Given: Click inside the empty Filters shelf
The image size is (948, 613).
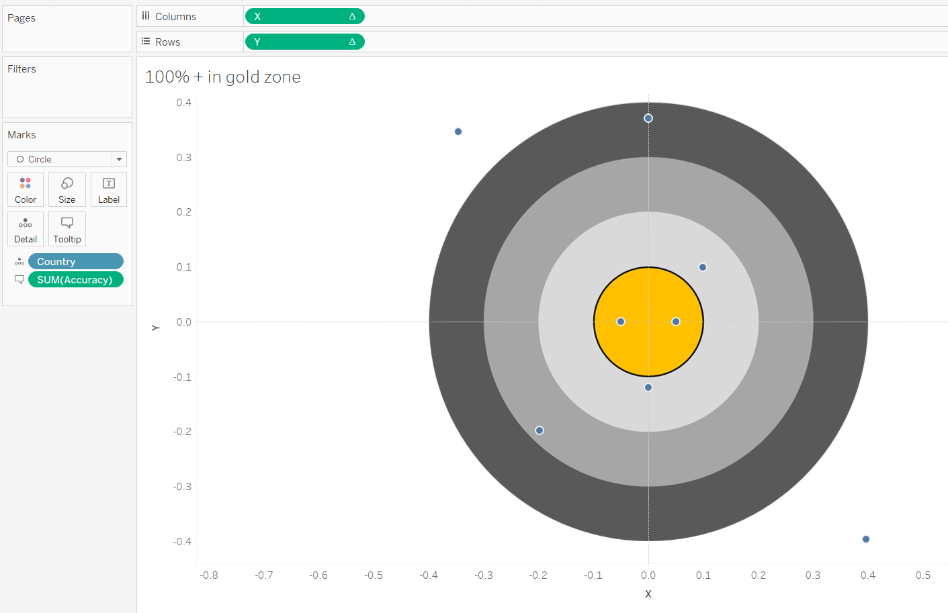Looking at the screenshot, I should tap(67, 94).
